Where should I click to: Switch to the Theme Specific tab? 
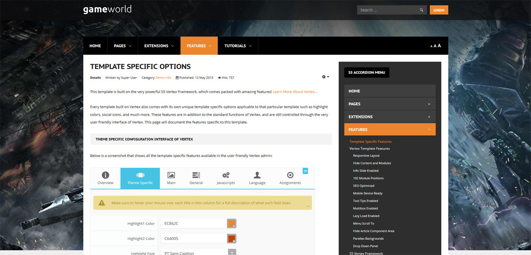(140, 178)
